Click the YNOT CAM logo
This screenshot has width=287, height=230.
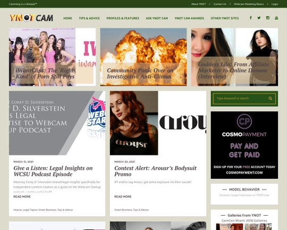point(31,18)
